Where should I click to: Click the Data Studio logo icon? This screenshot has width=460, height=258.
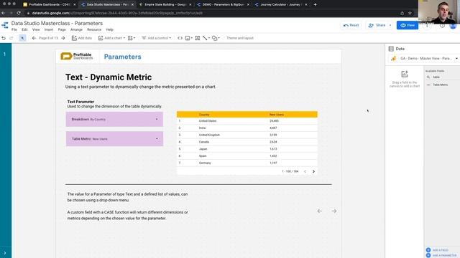click(x=5, y=26)
